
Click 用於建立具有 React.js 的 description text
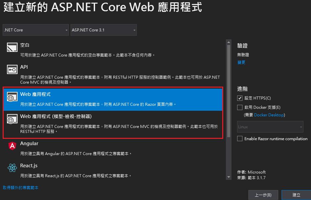pos(76,176)
